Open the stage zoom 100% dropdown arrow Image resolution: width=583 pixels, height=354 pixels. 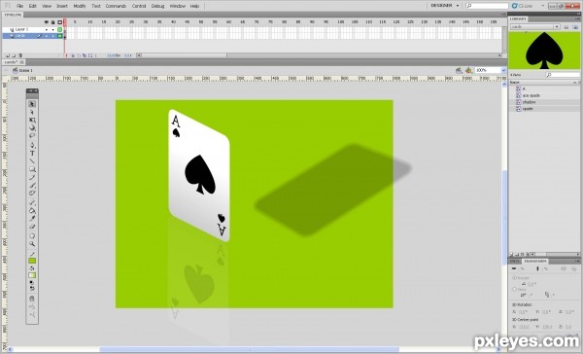[x=503, y=70]
